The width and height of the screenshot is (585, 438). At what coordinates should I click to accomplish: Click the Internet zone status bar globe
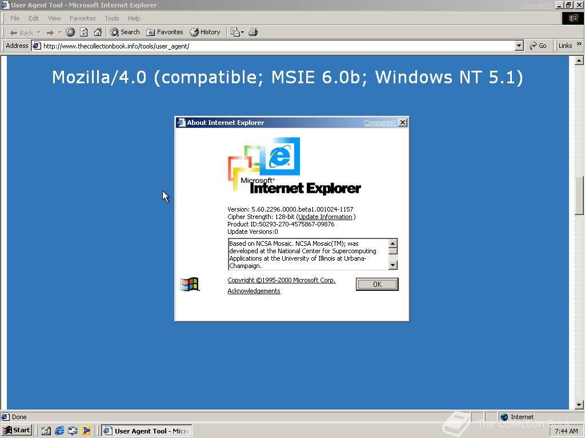coord(504,417)
